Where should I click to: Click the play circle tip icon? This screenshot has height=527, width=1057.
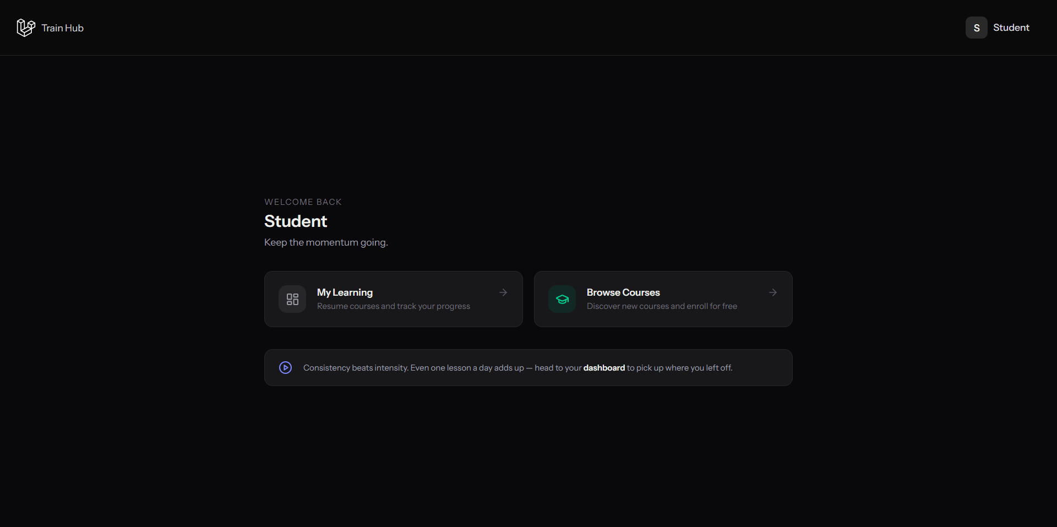[285, 367]
